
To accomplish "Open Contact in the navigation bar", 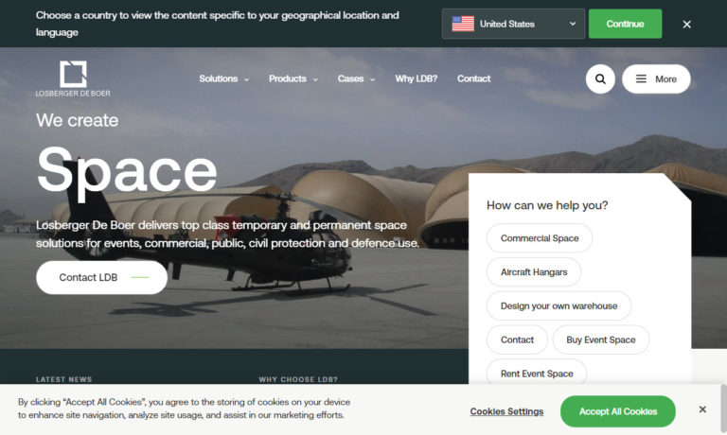I will 473,78.
